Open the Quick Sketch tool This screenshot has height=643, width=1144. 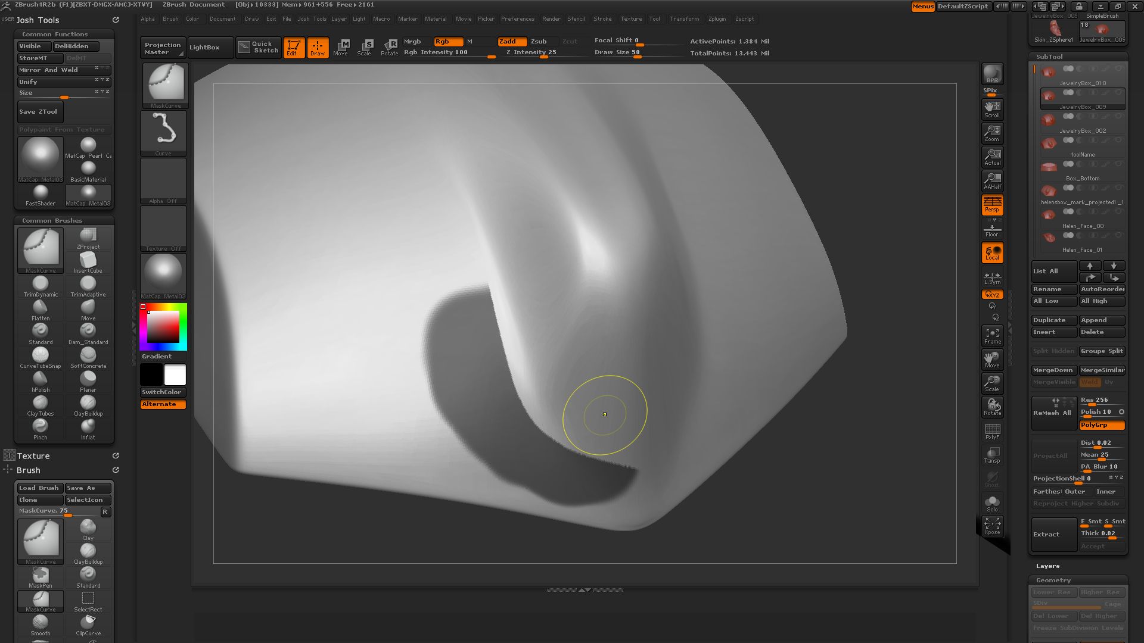coord(259,48)
